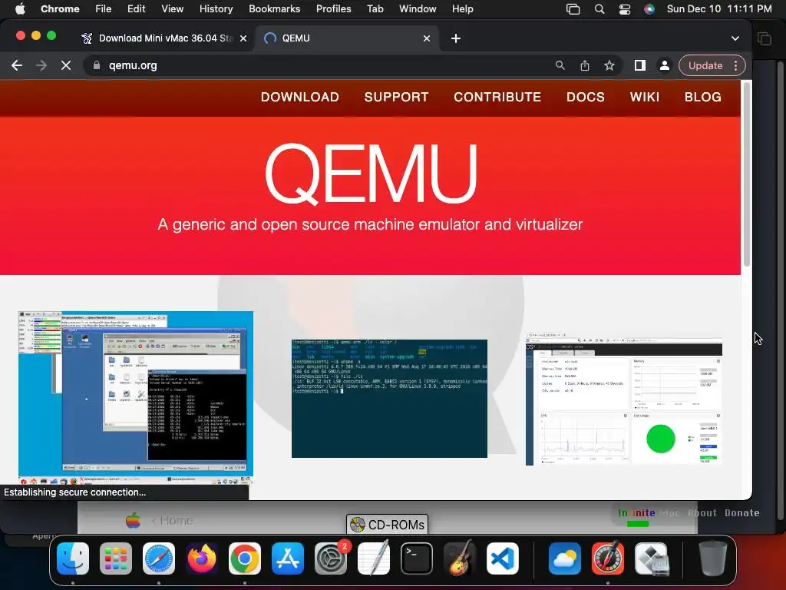Expand the tab search chevron
The image size is (786, 590).
pyautogui.click(x=735, y=38)
